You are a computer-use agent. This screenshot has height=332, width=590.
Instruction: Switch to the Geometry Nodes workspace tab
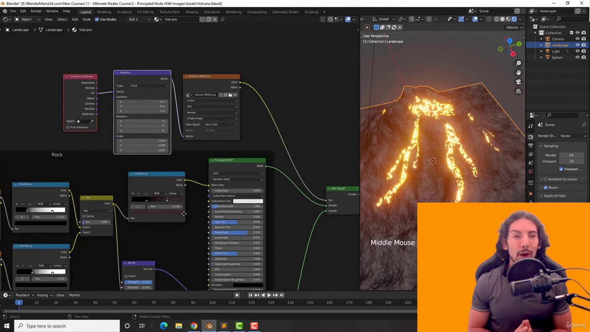[285, 12]
